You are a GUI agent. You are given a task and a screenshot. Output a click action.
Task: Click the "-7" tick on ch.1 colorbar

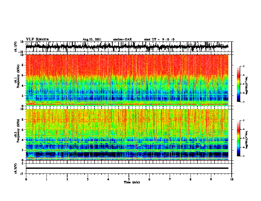point(243,102)
